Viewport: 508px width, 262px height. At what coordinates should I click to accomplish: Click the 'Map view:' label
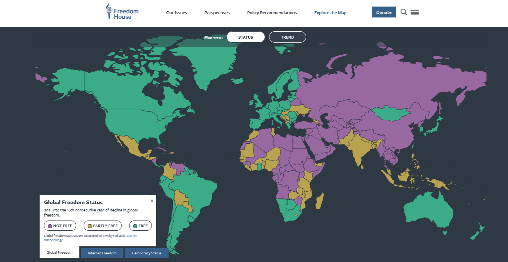(x=213, y=37)
